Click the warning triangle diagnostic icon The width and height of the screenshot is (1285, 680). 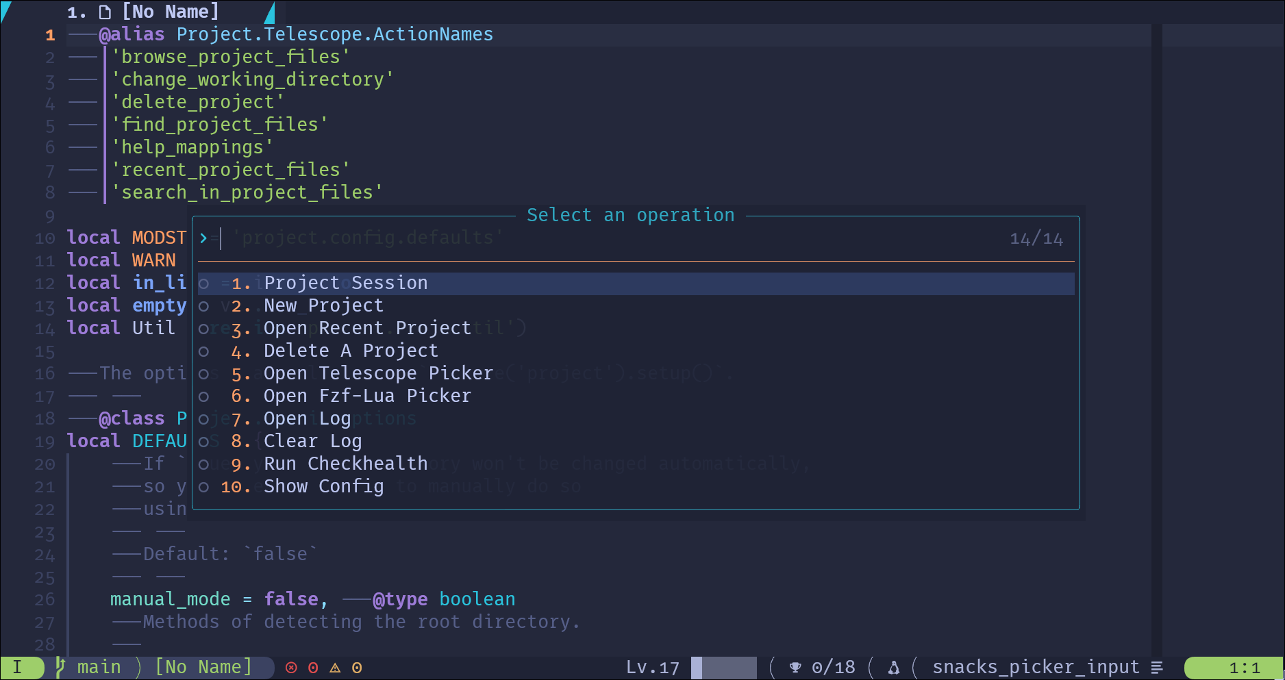(336, 667)
